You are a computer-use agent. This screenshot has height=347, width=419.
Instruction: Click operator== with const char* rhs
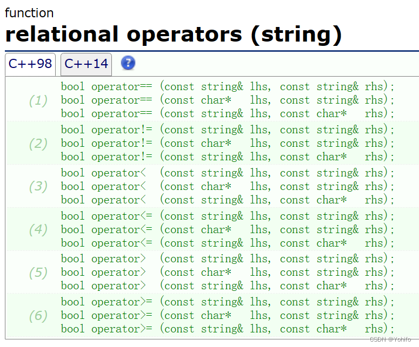tap(228, 114)
